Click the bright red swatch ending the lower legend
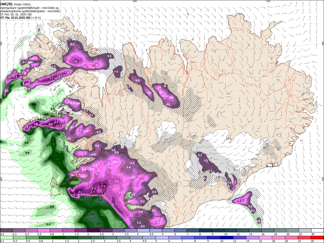Viewport: 324px width, 243px height. pos(318,238)
